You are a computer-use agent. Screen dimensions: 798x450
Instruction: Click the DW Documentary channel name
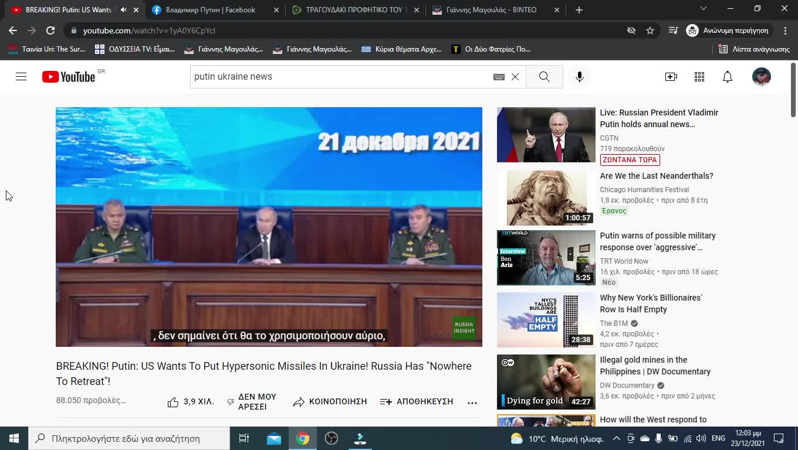tap(627, 386)
